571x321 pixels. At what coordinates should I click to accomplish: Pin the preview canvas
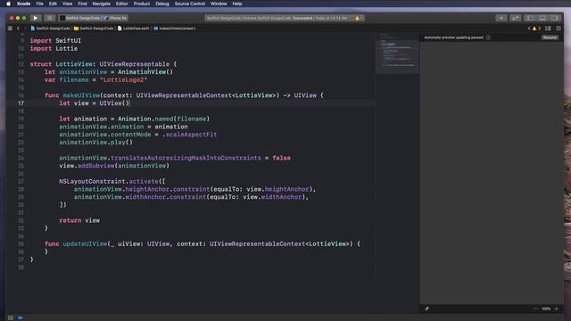426,309
